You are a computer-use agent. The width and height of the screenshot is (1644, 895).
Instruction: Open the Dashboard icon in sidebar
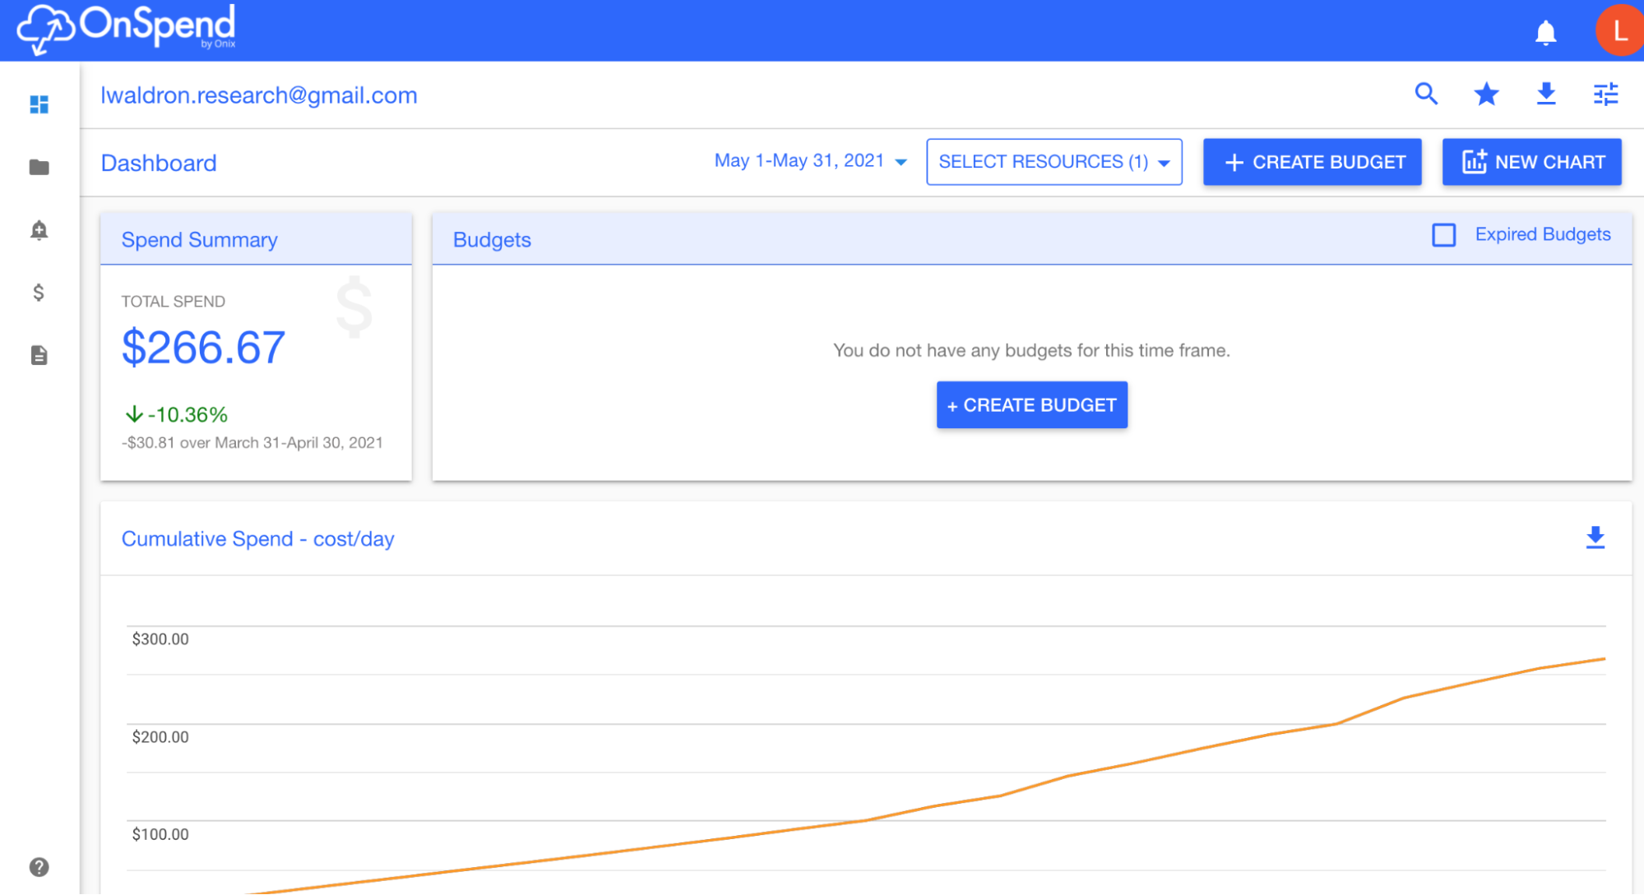[x=39, y=104]
